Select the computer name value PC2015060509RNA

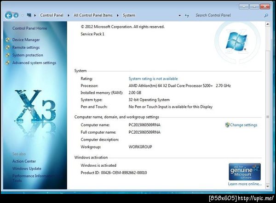(144, 125)
